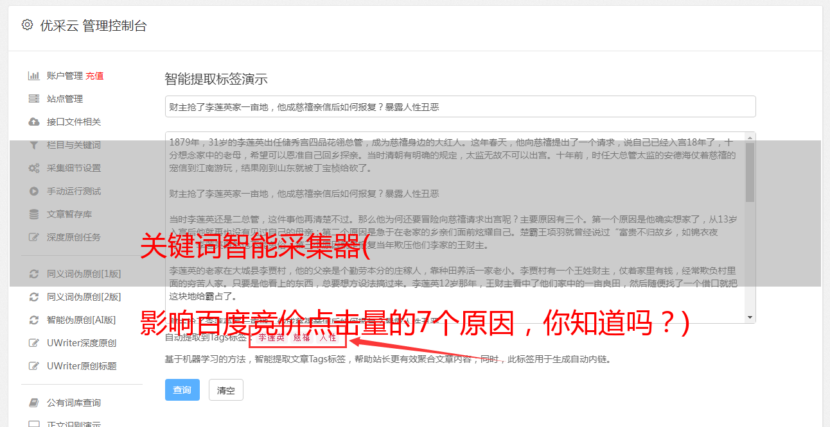Image resolution: width=830 pixels, height=427 pixels.
Task: Click the refresh icon for 同义词伪原创[2版]
Action: coord(34,297)
